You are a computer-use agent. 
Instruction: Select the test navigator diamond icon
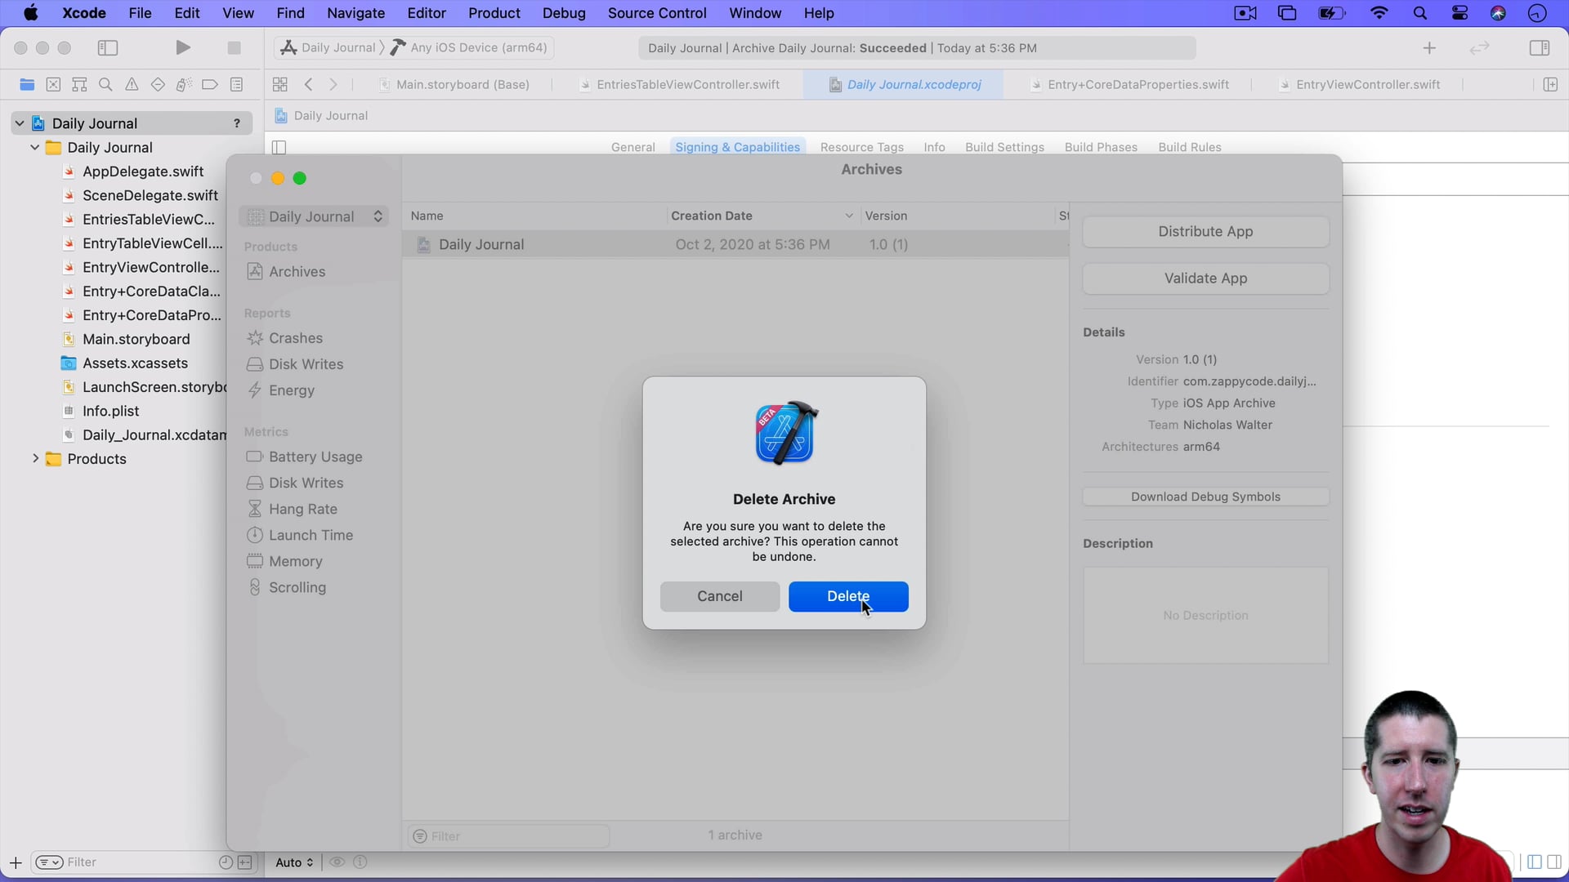click(x=158, y=84)
